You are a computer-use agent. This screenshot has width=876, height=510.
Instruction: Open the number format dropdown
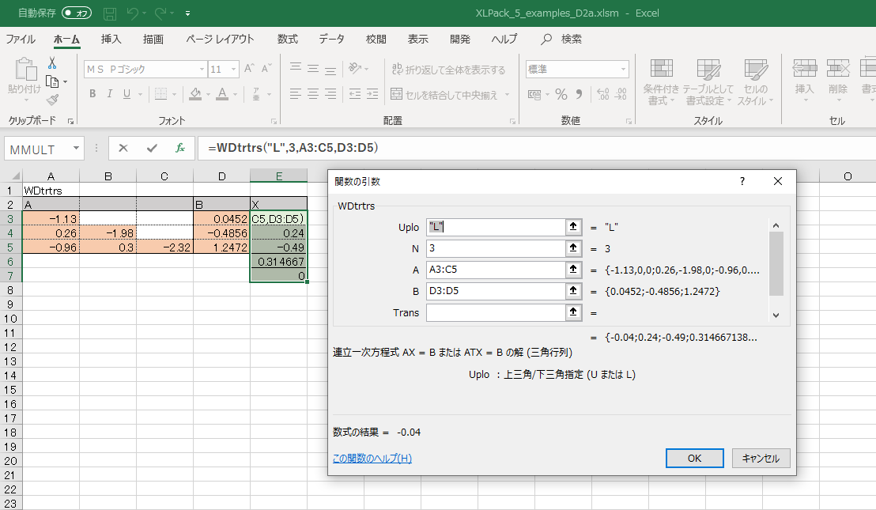coord(624,70)
